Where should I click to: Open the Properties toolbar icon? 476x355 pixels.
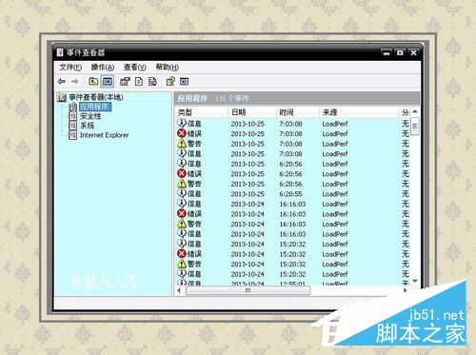[x=125, y=82]
